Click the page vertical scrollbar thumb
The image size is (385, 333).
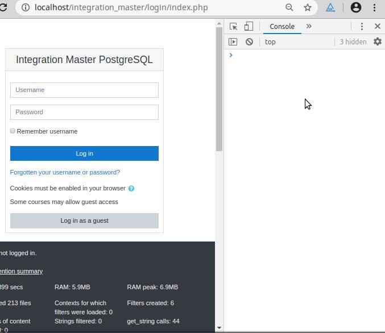coord(219,89)
